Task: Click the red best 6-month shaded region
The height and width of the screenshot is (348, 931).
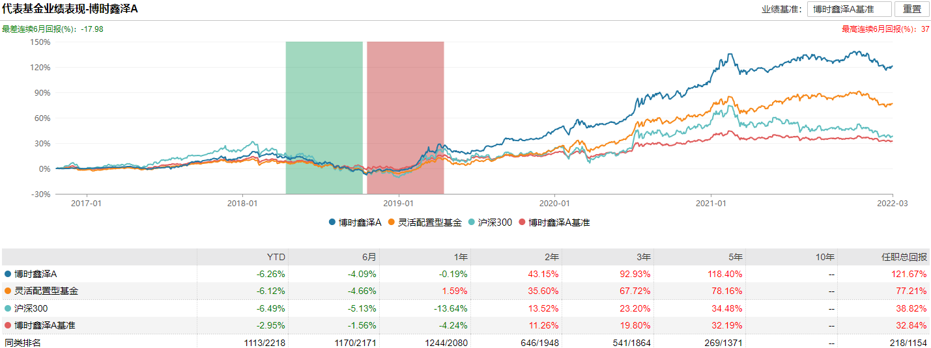Action: tap(405, 118)
